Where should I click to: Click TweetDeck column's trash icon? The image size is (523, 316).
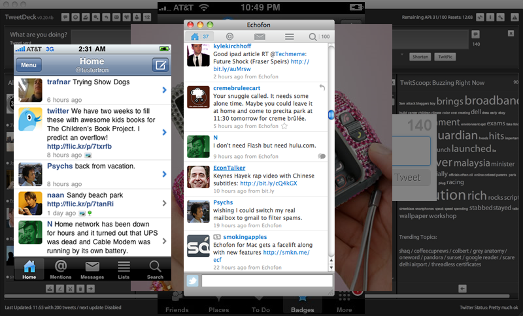[x=80, y=289]
